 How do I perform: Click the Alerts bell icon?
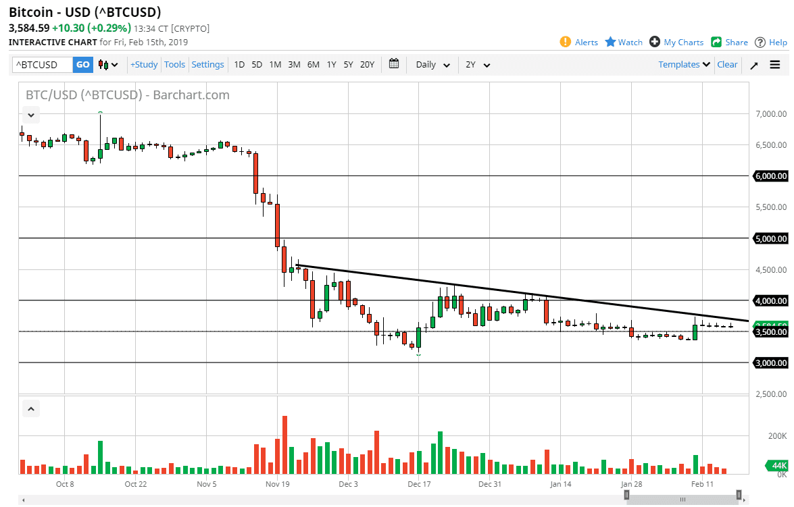click(x=566, y=42)
